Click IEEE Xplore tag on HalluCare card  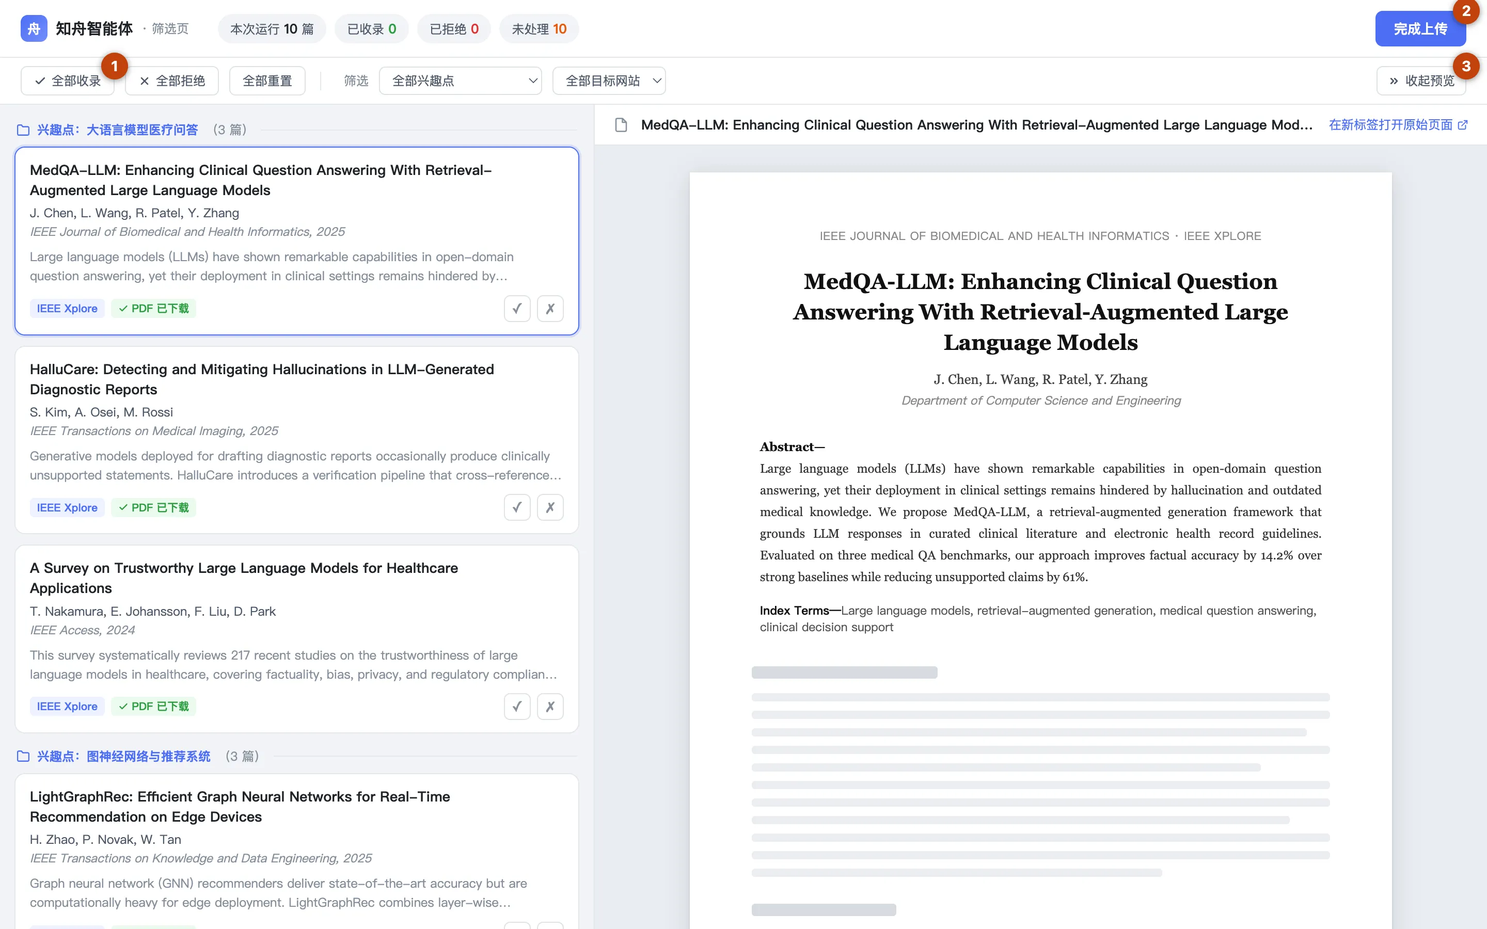(67, 507)
